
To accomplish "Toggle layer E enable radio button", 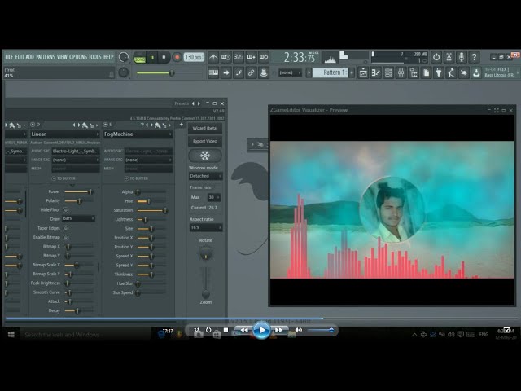I will [x=105, y=125].
